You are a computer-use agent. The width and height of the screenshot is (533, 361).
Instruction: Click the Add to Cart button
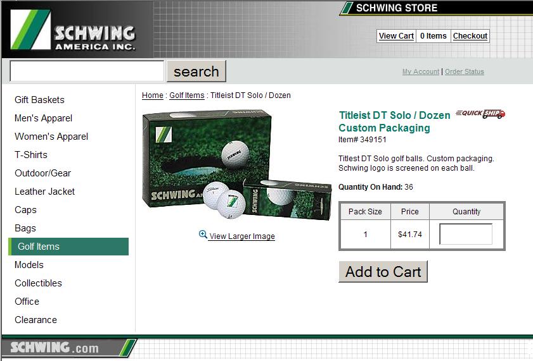tap(383, 271)
